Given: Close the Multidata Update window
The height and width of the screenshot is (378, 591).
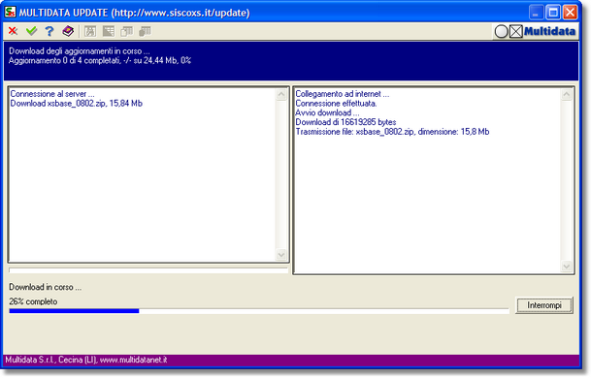Looking at the screenshot, I should (x=571, y=13).
